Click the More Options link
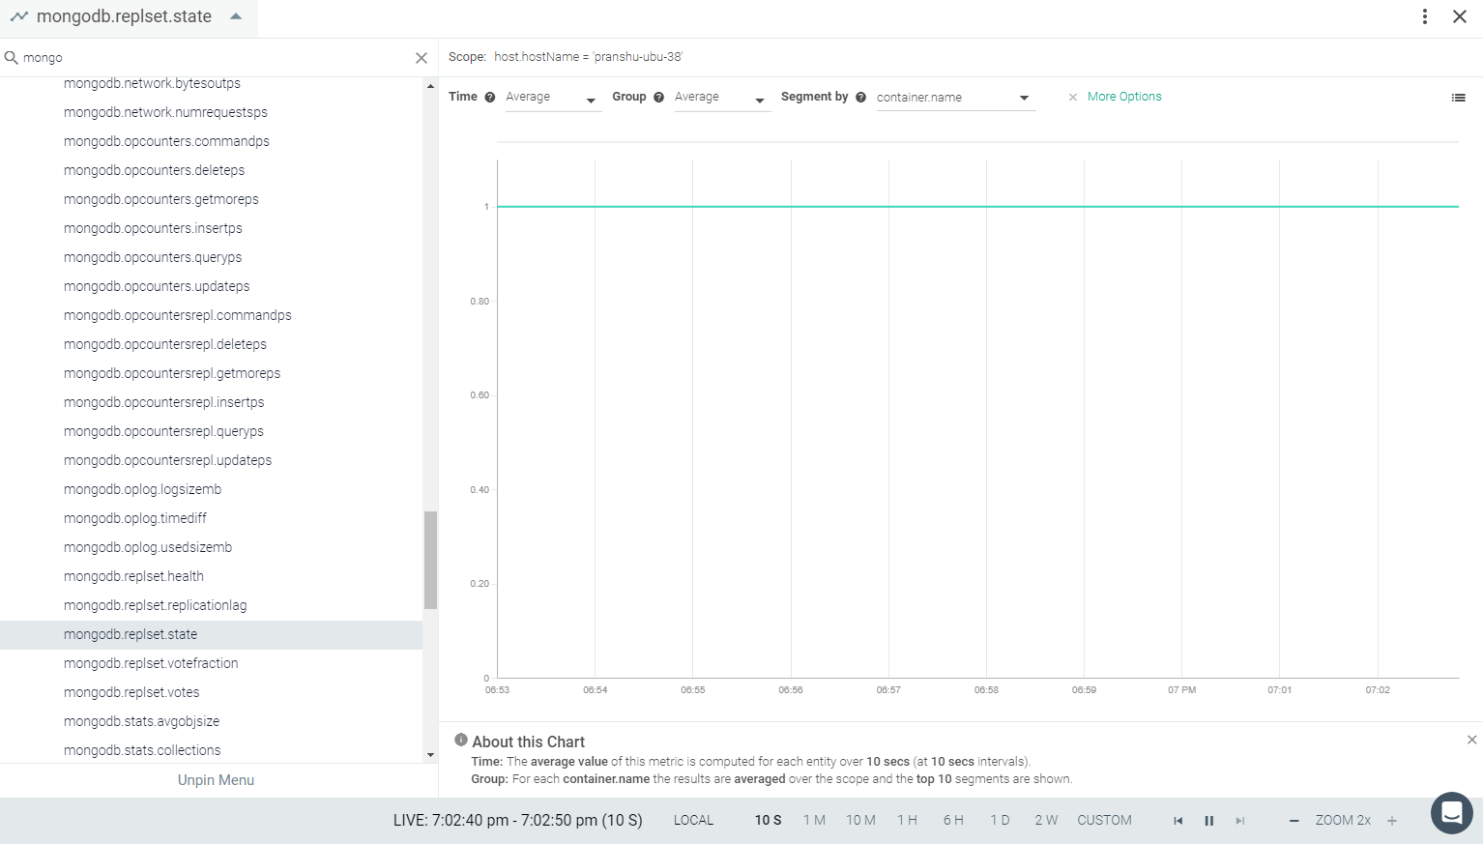Viewport: 1483px width, 844px height. (1124, 97)
